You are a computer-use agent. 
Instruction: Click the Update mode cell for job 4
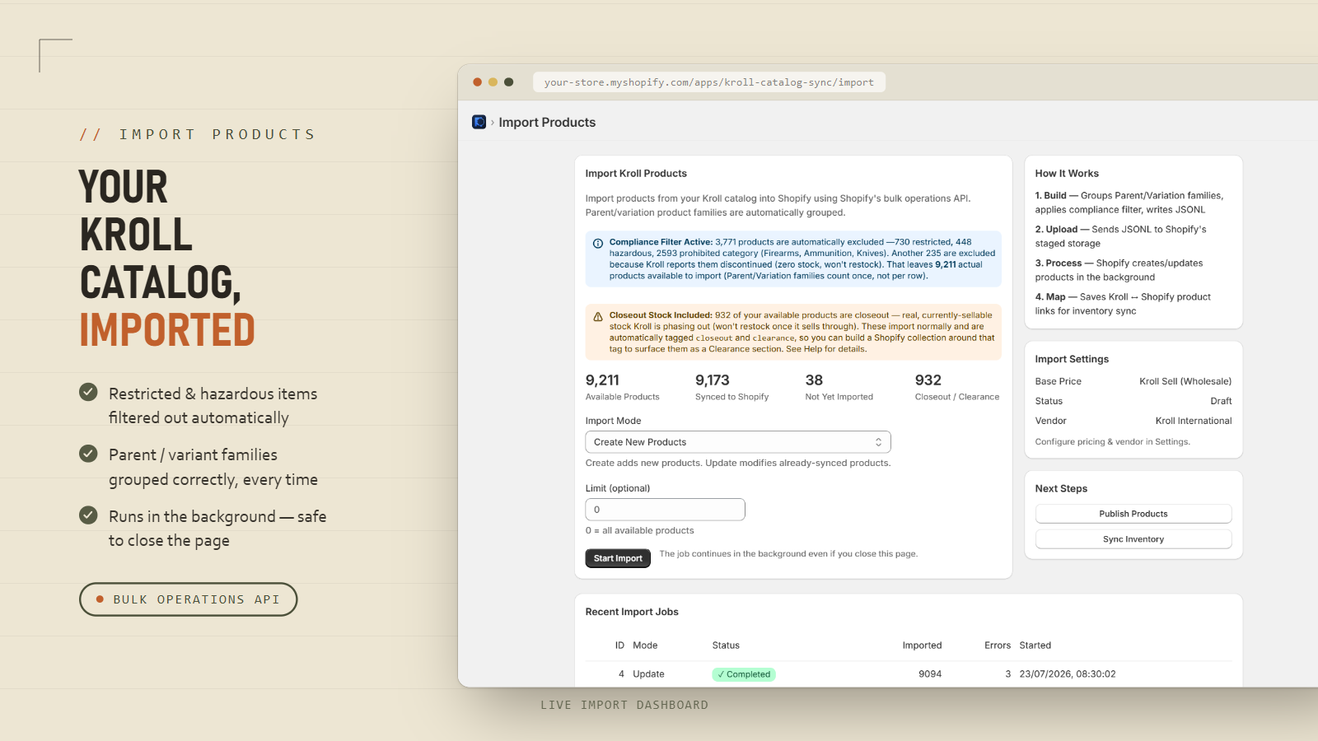(648, 674)
